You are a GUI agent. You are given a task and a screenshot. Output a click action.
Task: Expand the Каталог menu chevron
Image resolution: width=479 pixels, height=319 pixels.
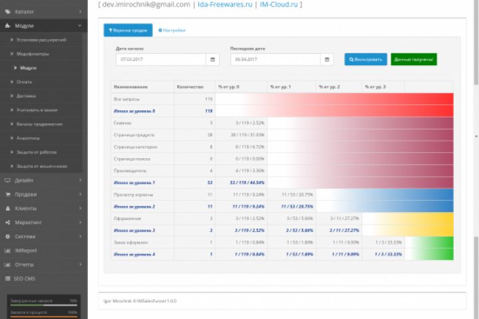click(80, 11)
